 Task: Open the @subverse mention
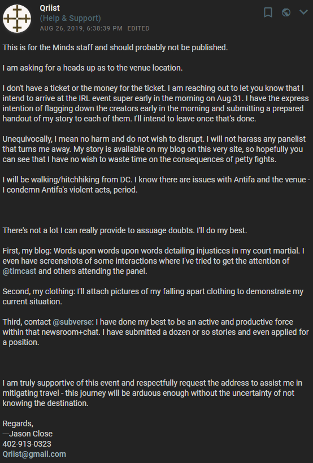point(73,322)
